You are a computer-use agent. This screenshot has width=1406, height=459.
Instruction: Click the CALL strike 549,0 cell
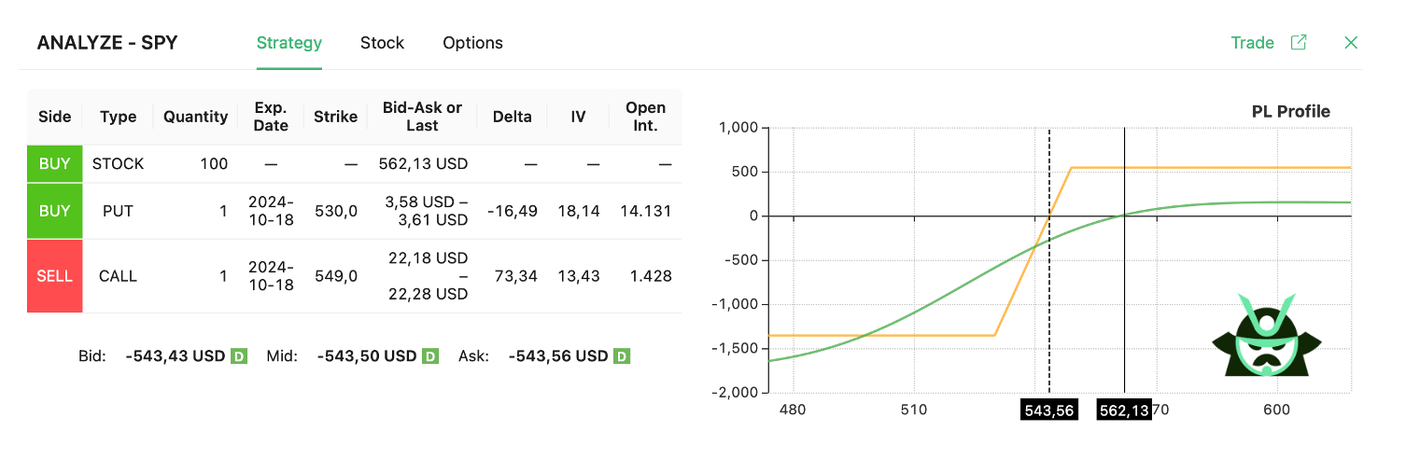(x=335, y=276)
